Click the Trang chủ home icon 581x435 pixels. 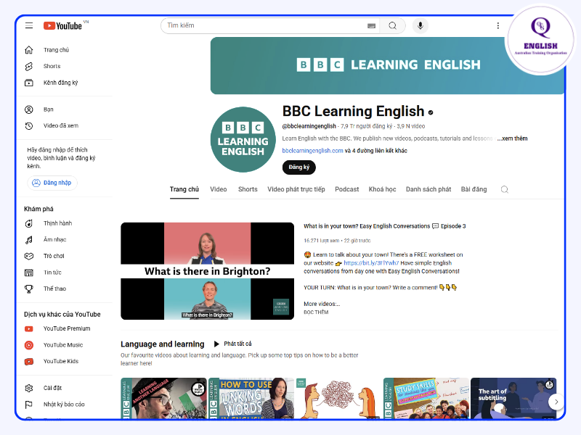29,50
